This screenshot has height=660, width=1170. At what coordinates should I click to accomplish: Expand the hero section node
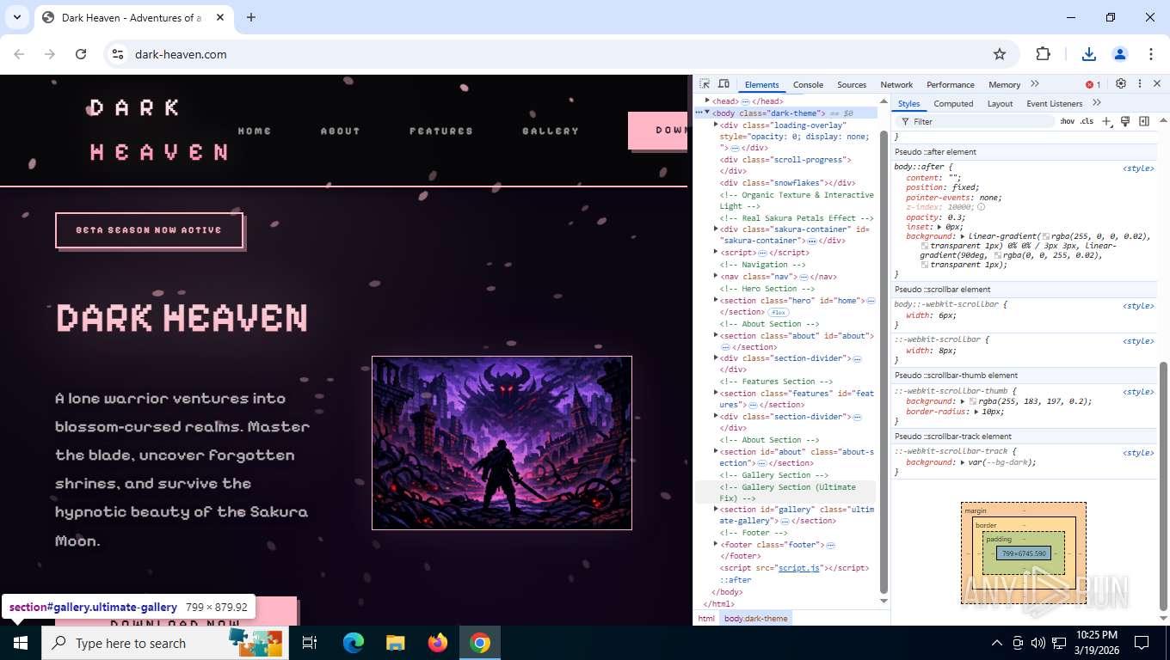click(716, 300)
